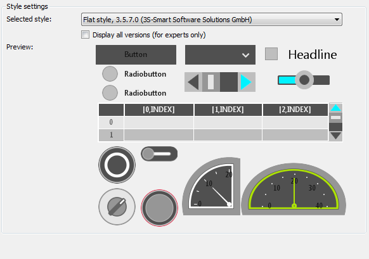Enable Display all versions checkbox
This screenshot has width=369, height=259.
tap(85, 35)
